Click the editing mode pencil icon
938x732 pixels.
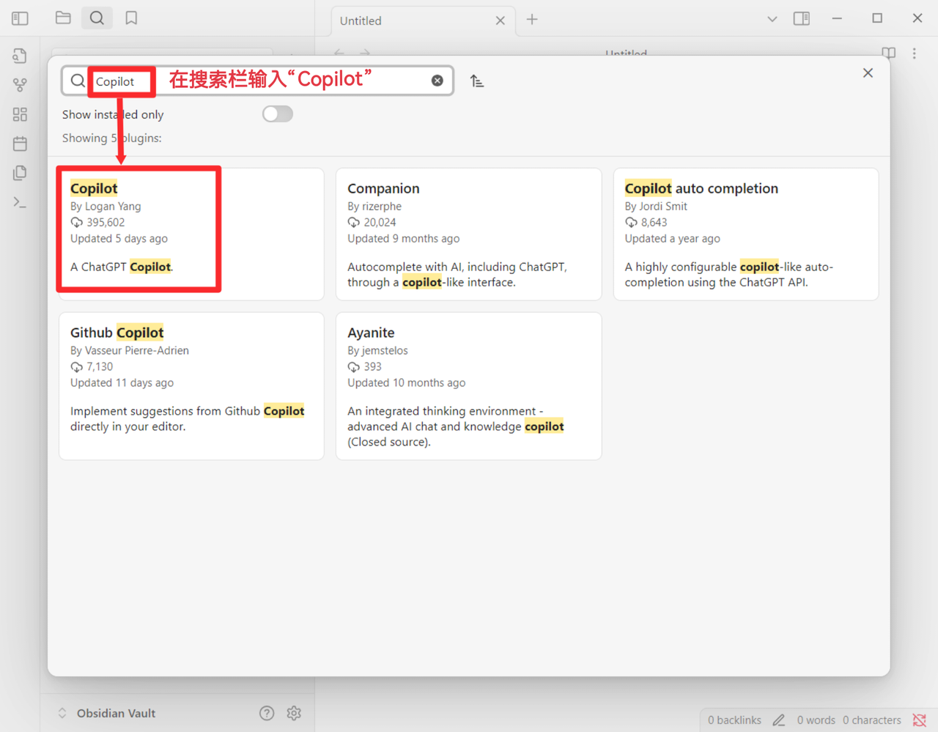tap(779, 720)
